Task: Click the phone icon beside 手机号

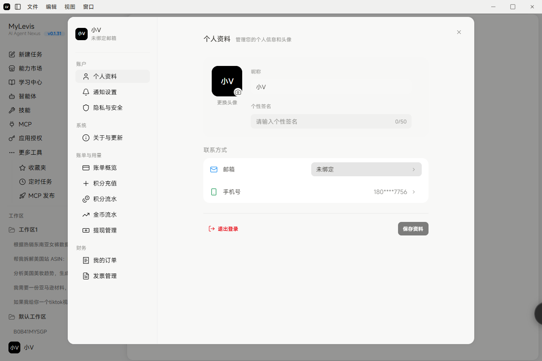Action: [214, 192]
